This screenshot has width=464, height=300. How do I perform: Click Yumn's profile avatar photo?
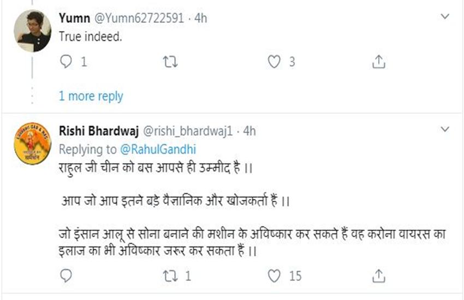click(x=32, y=31)
